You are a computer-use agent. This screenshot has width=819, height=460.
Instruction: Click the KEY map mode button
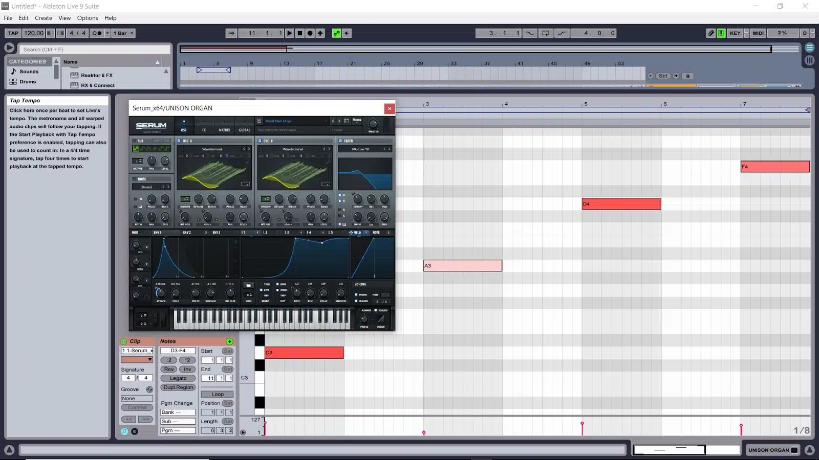pos(735,33)
